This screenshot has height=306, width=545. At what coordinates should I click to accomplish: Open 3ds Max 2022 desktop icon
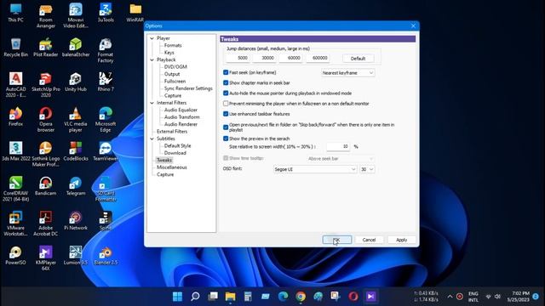pyautogui.click(x=15, y=151)
